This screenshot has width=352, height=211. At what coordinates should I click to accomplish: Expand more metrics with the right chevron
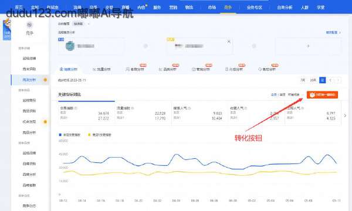[345, 115]
